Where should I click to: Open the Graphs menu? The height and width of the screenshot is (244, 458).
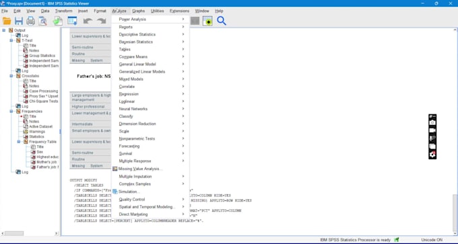pos(139,11)
